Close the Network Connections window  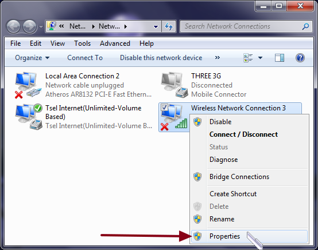[300, 6]
